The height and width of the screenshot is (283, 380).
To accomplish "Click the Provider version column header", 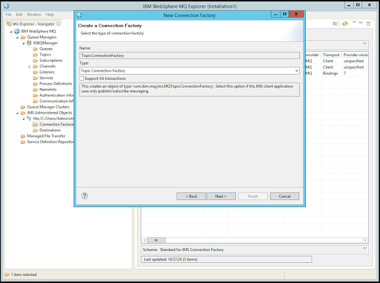I will pos(355,55).
